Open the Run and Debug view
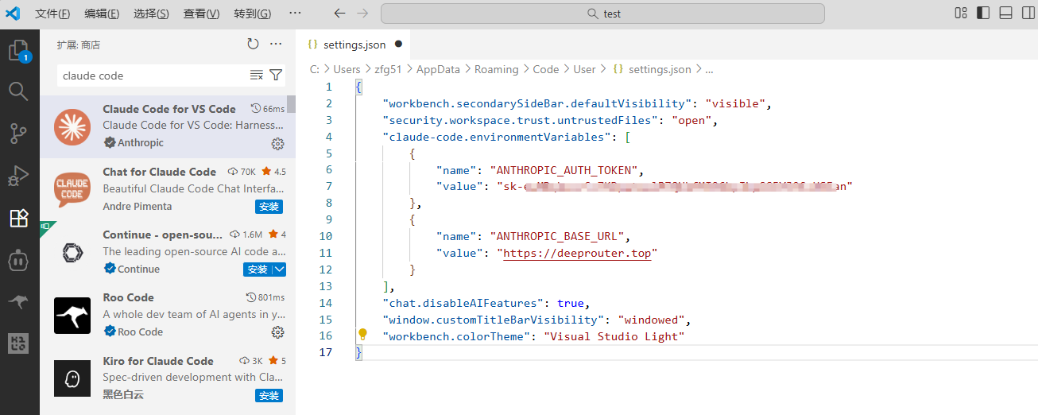 [19, 176]
